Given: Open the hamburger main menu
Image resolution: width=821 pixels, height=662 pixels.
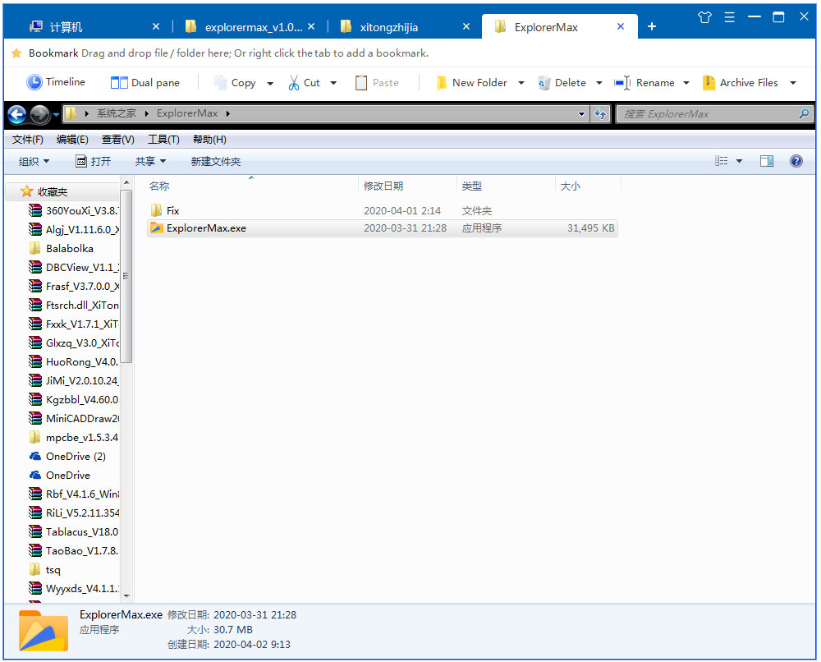Looking at the screenshot, I should click(729, 16).
